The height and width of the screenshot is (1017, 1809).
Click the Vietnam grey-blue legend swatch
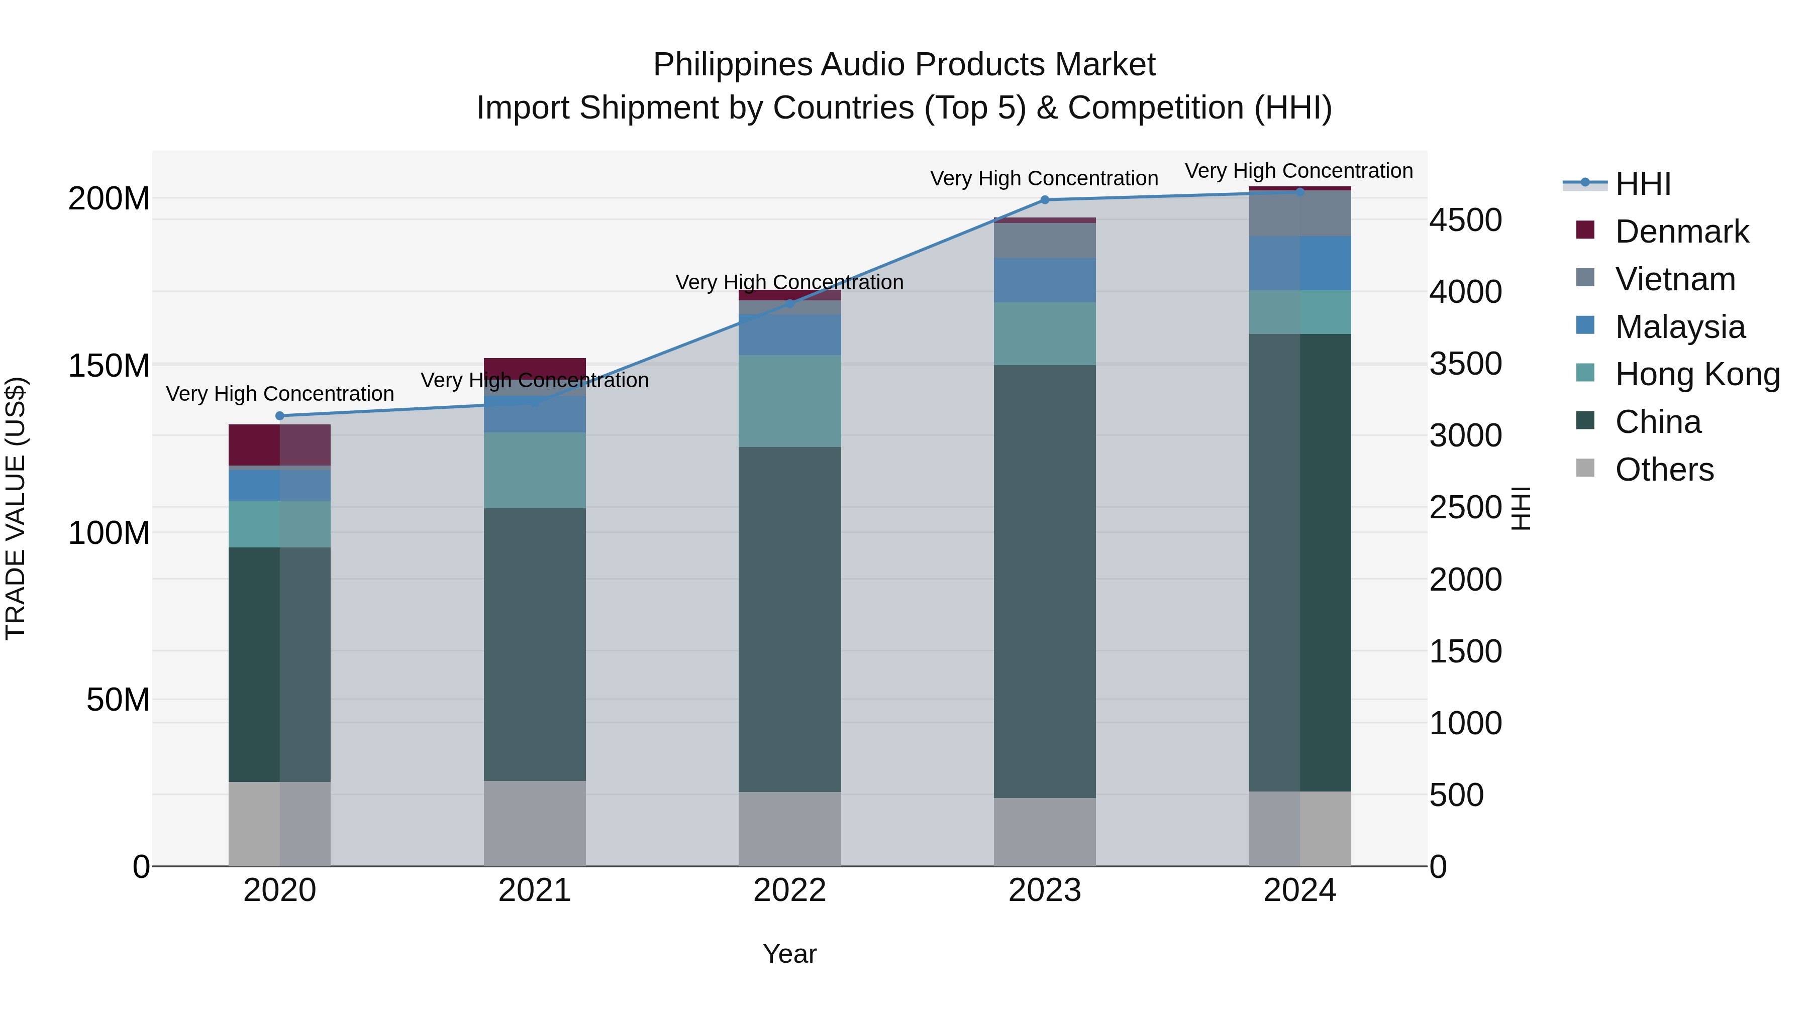[x=1585, y=277]
